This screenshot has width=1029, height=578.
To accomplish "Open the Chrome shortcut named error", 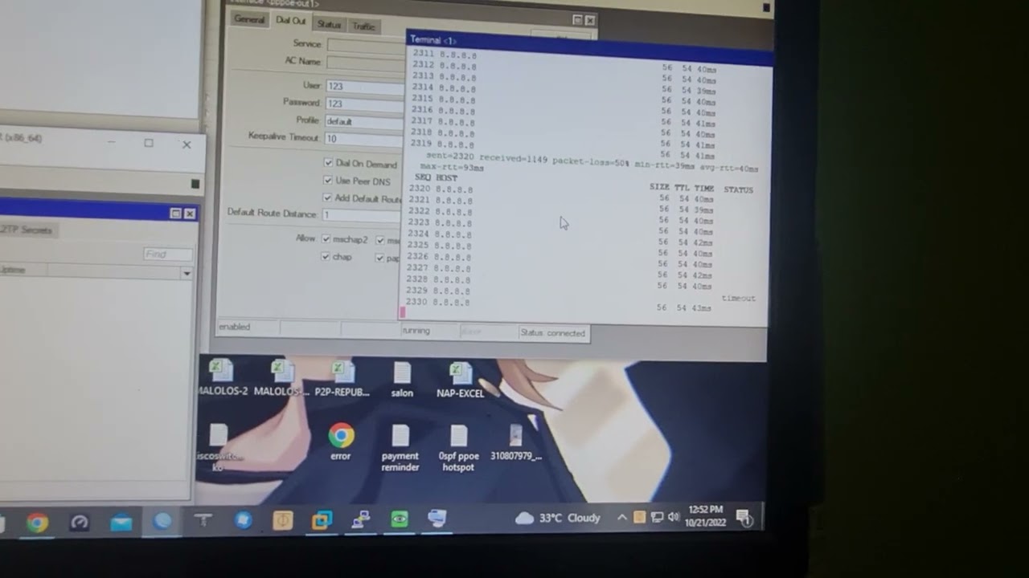I will [341, 442].
